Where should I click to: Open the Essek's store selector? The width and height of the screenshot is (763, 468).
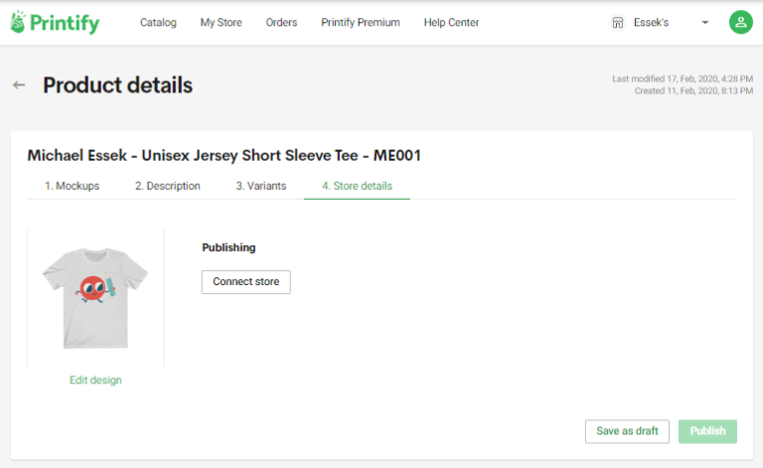click(x=660, y=23)
